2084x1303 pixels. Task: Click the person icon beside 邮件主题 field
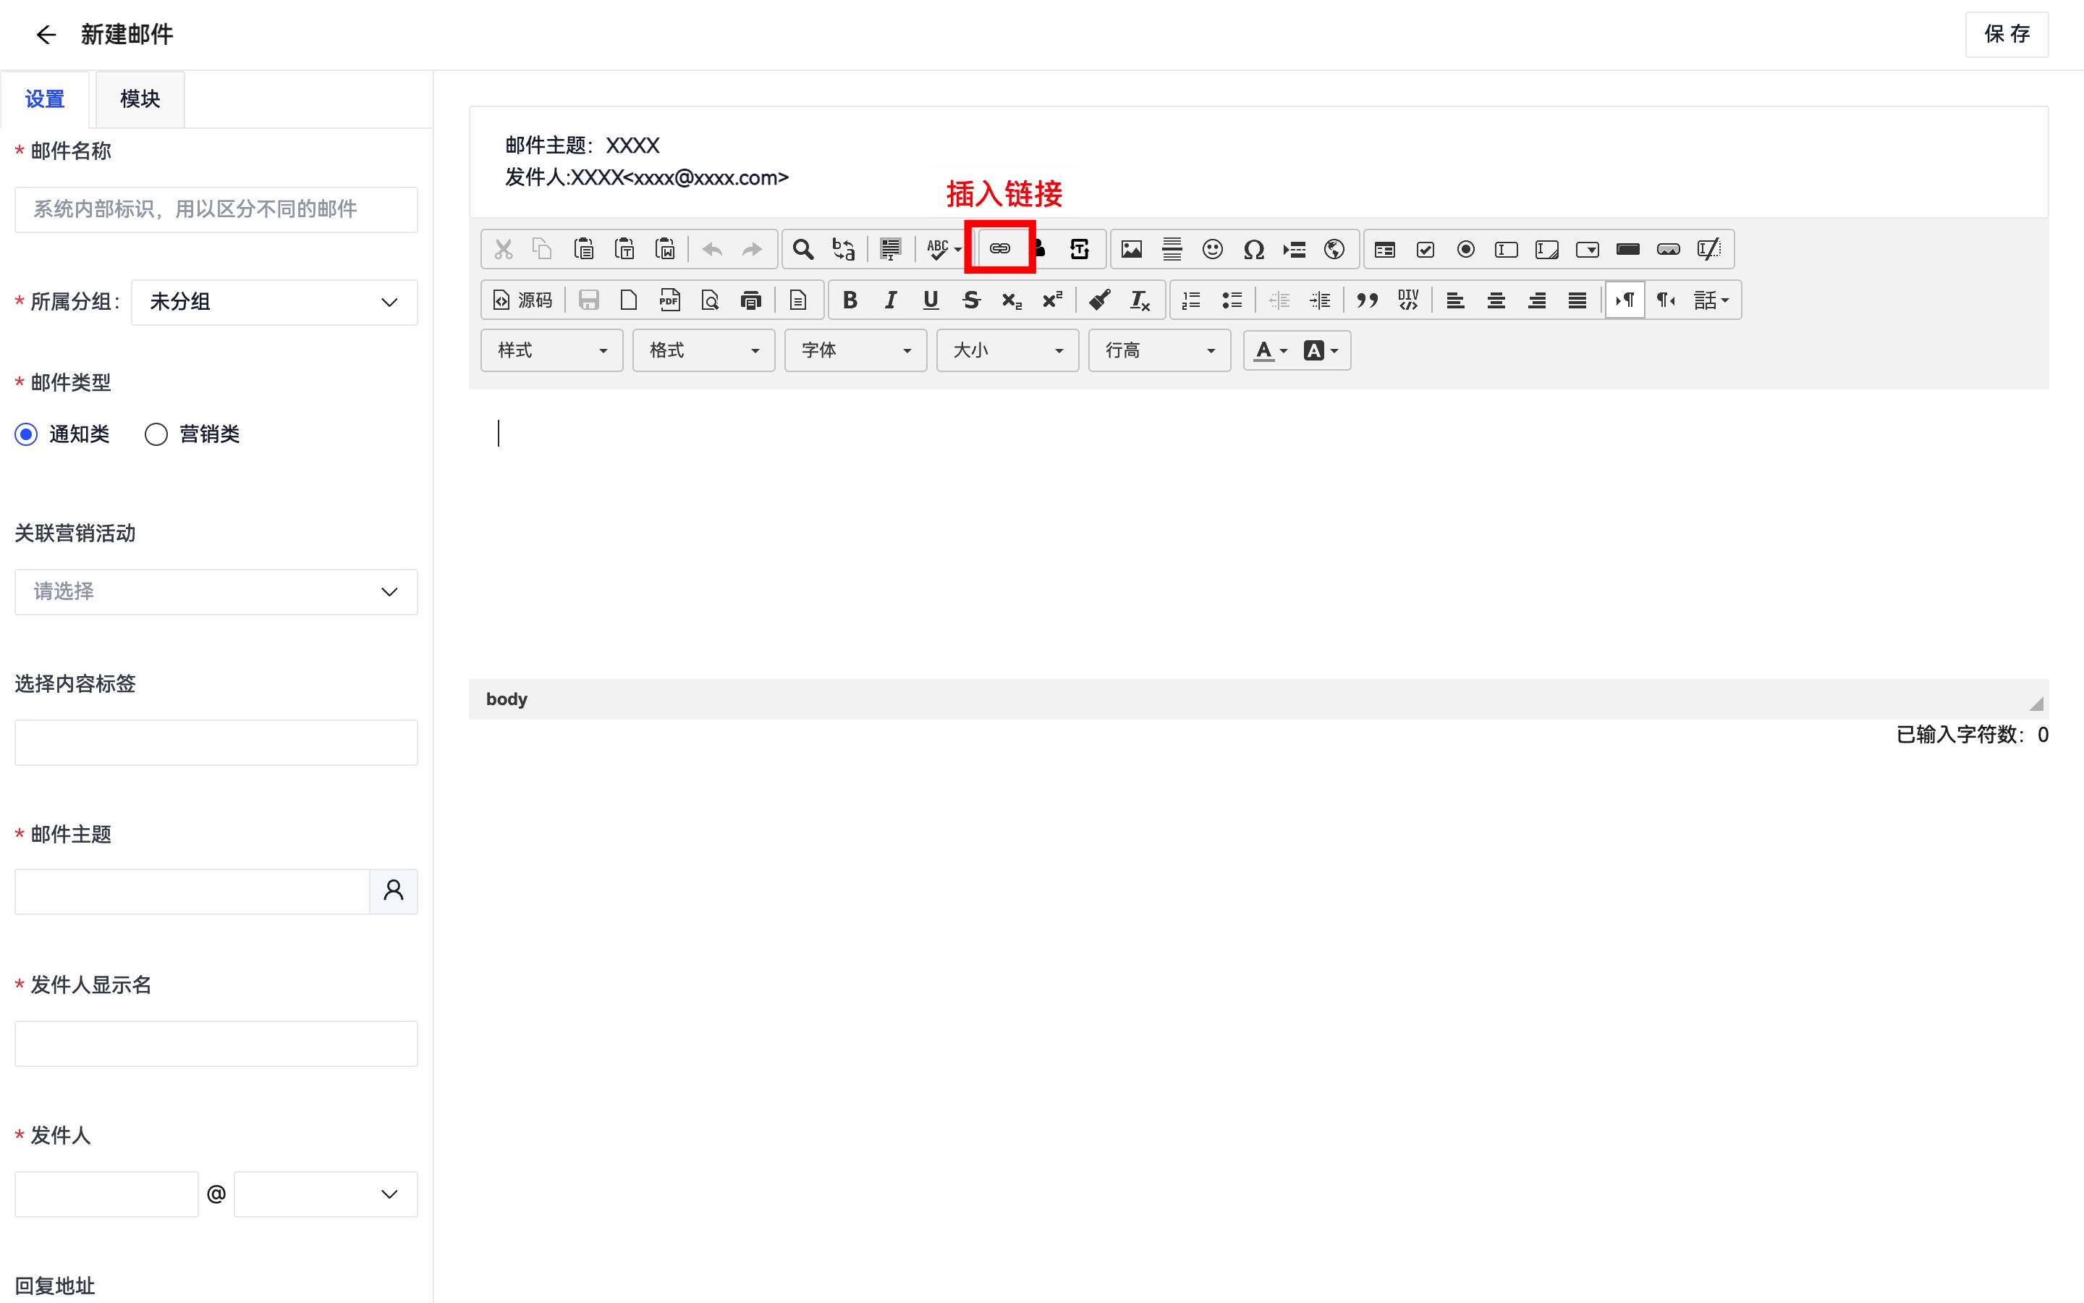coord(394,891)
